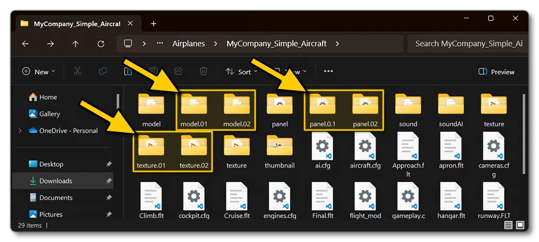The image size is (539, 242).
Task: Open the See more toolbar ellipsis
Action: click(x=329, y=72)
